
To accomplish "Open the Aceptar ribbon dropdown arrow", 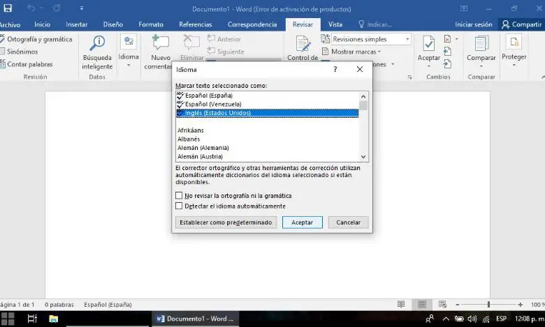I will [x=428, y=66].
